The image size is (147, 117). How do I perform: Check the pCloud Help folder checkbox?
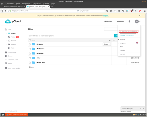[x=30, y=63]
